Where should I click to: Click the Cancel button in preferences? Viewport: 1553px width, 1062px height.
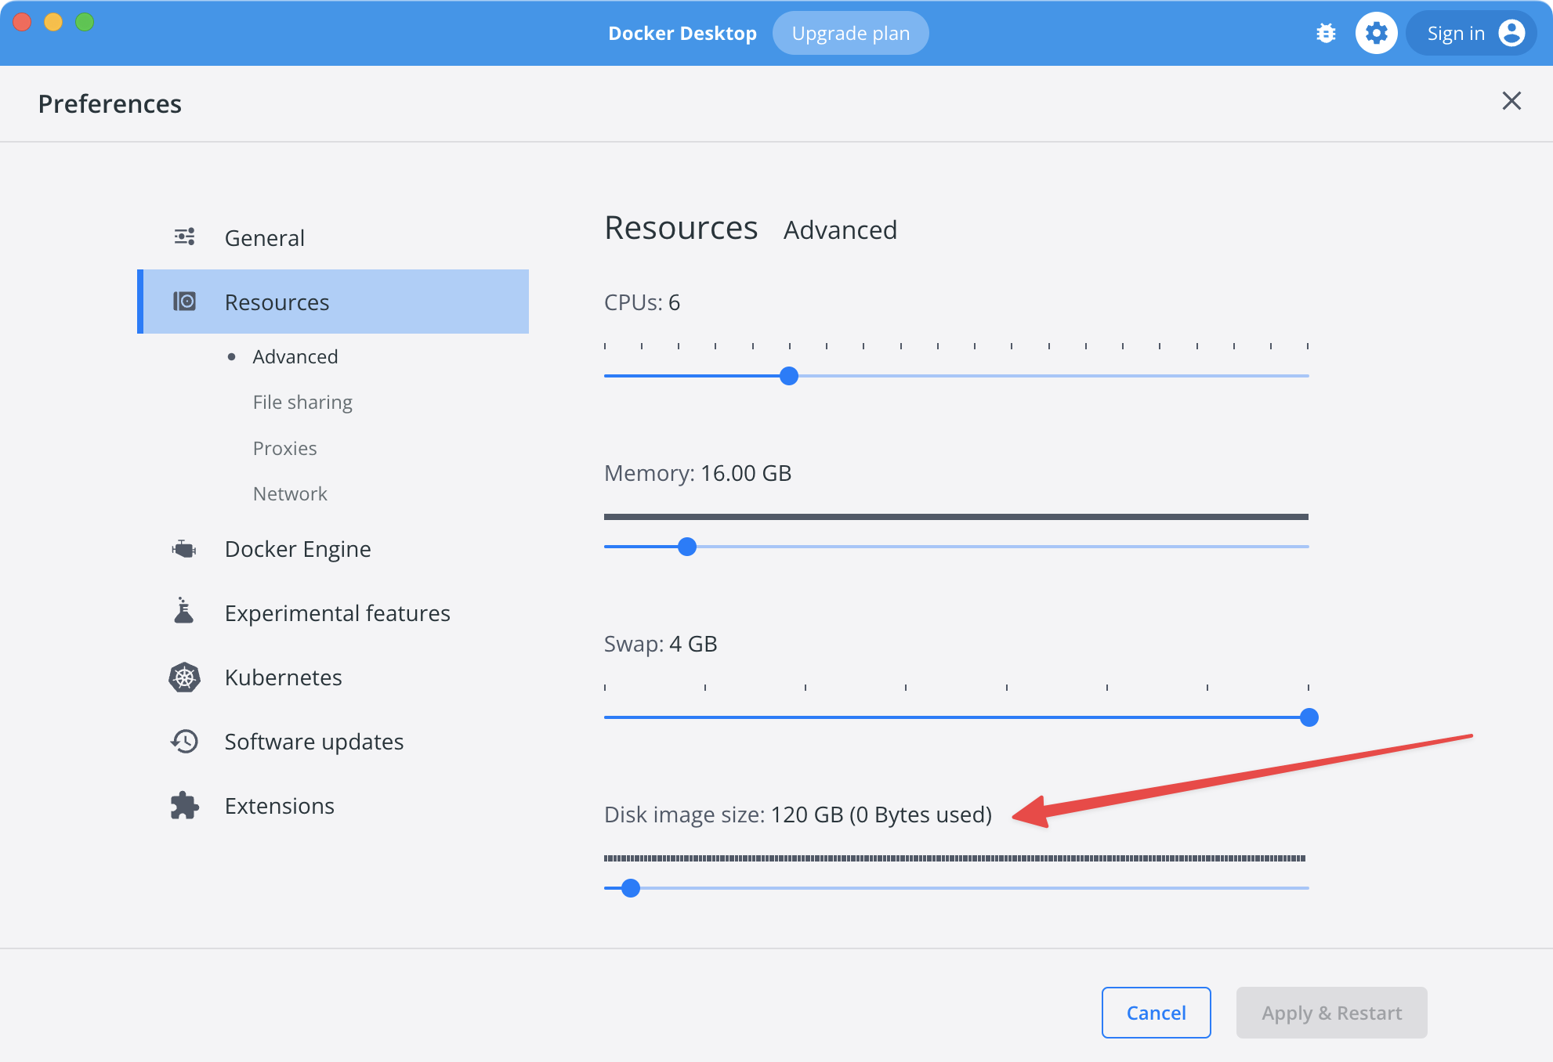coord(1157,1011)
